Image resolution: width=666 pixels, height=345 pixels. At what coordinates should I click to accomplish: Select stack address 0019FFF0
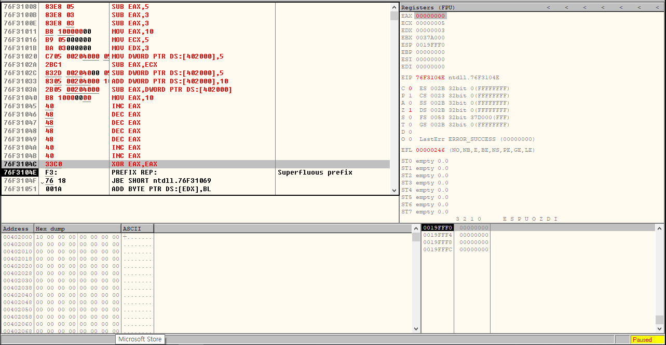point(438,228)
